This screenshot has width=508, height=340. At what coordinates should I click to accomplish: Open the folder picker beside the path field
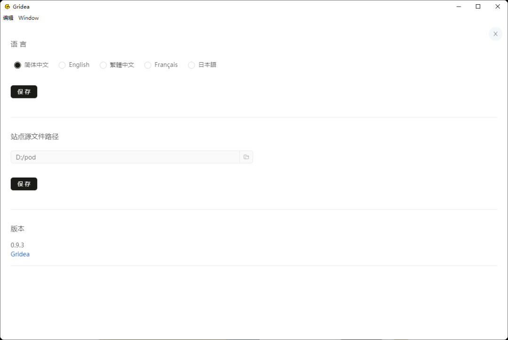(246, 157)
